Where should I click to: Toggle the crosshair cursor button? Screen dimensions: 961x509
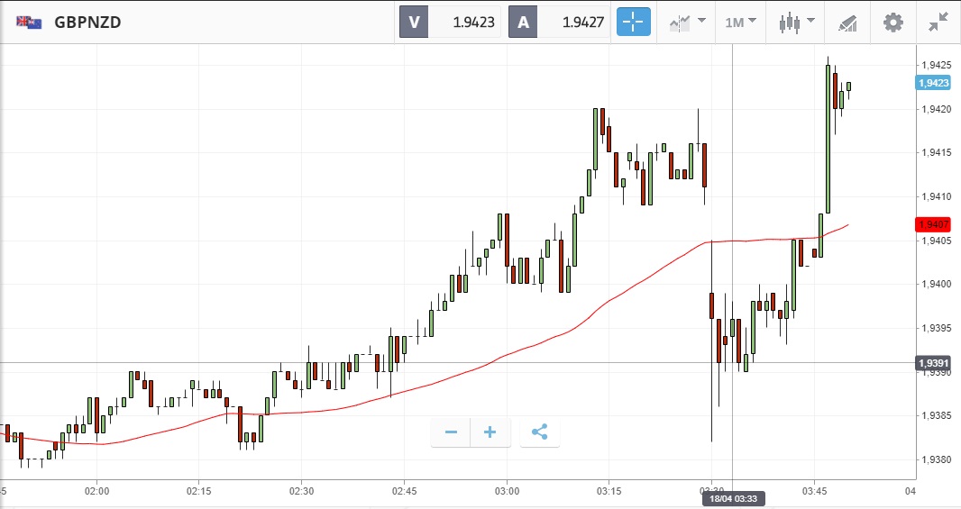pos(634,23)
